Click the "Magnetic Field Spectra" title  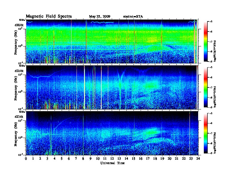pos(49,16)
